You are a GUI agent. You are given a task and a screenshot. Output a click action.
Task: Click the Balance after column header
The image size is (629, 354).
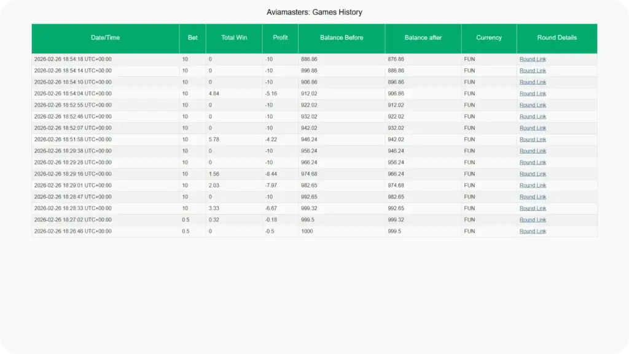(x=423, y=37)
